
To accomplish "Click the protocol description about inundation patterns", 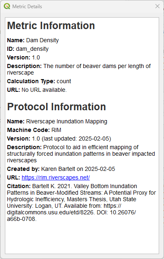I will point(81,154).
